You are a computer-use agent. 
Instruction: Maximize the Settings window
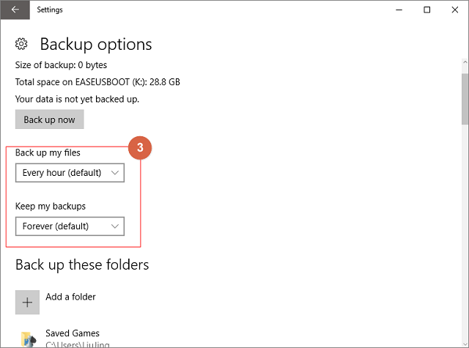[x=427, y=10]
